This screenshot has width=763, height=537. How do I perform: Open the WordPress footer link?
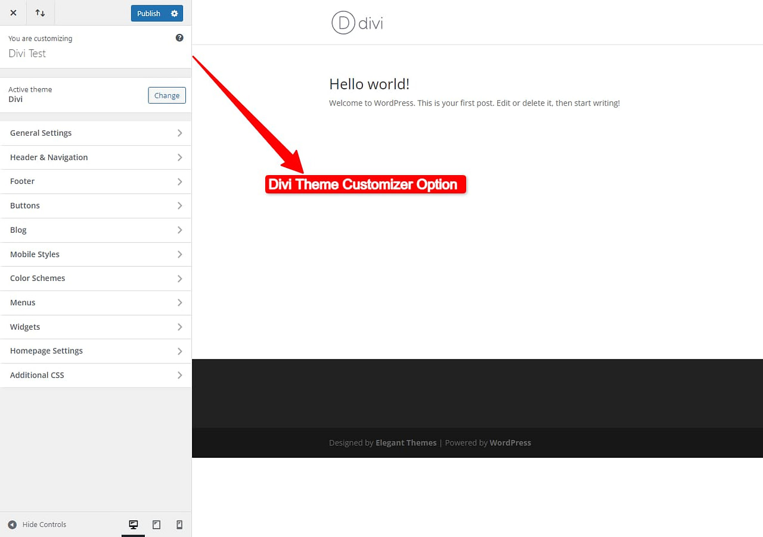pyautogui.click(x=510, y=442)
